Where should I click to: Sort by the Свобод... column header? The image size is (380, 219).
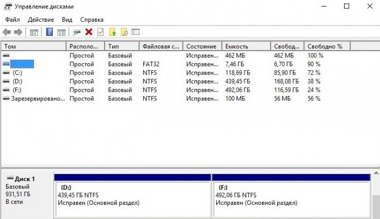287,46
